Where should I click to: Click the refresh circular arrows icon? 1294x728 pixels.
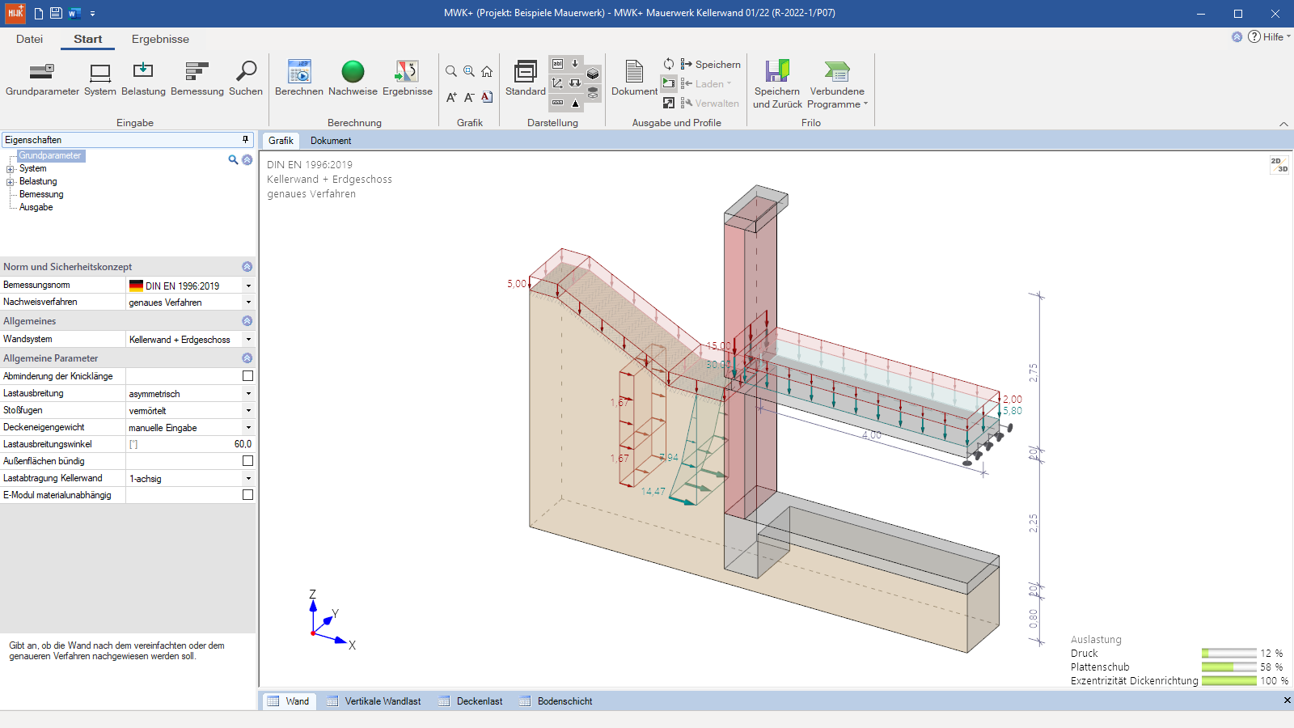[669, 64]
